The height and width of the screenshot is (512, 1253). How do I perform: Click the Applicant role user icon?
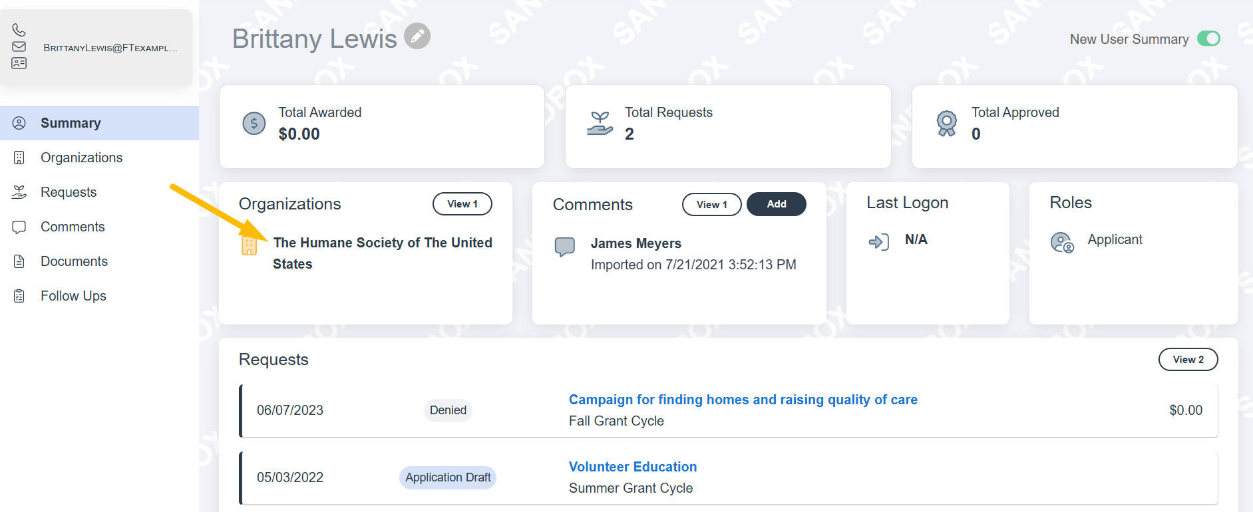1062,242
